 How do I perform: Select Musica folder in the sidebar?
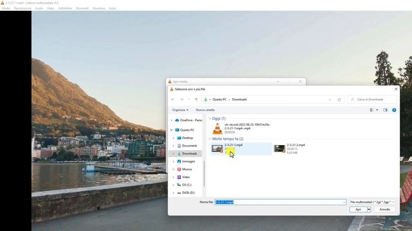coord(184,169)
